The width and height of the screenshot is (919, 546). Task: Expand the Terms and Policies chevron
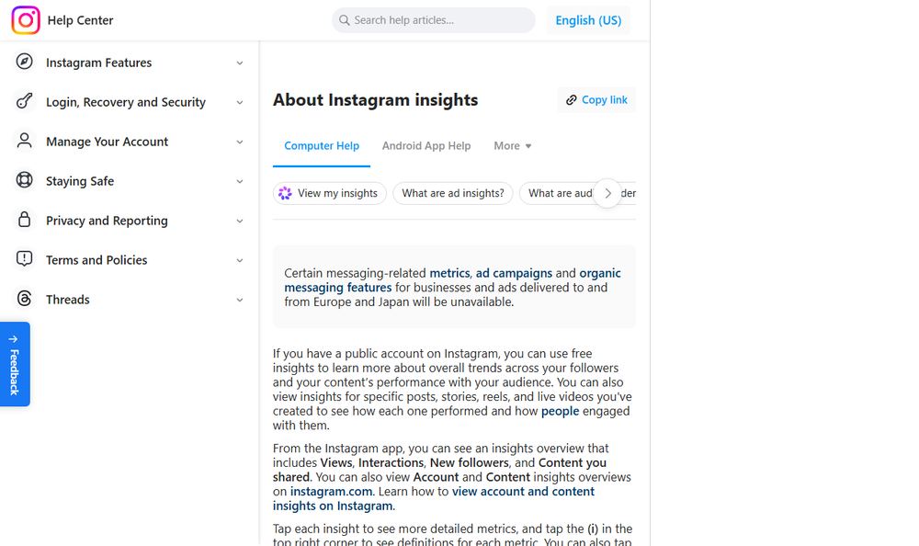click(x=240, y=260)
